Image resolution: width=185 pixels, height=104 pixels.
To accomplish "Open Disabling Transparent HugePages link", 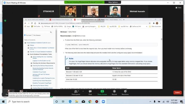I will coord(42,83).
